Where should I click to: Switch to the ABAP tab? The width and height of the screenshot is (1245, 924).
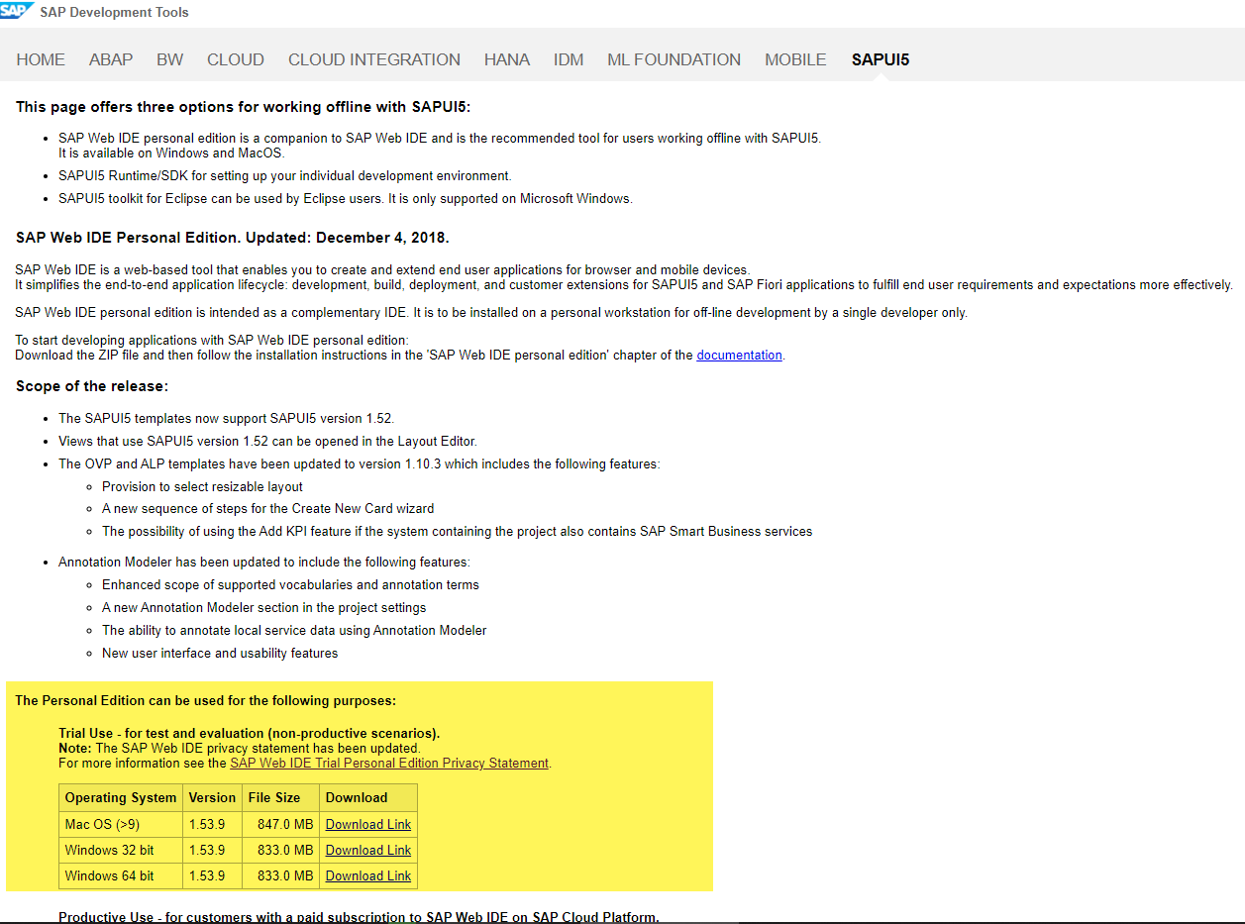111,59
